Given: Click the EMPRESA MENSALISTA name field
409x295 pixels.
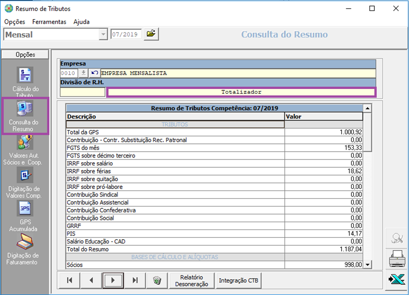Looking at the screenshot, I should tap(238, 73).
